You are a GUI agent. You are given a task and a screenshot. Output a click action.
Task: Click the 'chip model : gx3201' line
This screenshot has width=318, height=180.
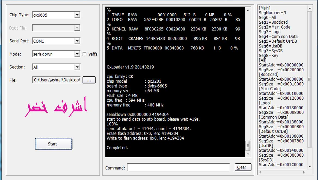click(x=134, y=81)
